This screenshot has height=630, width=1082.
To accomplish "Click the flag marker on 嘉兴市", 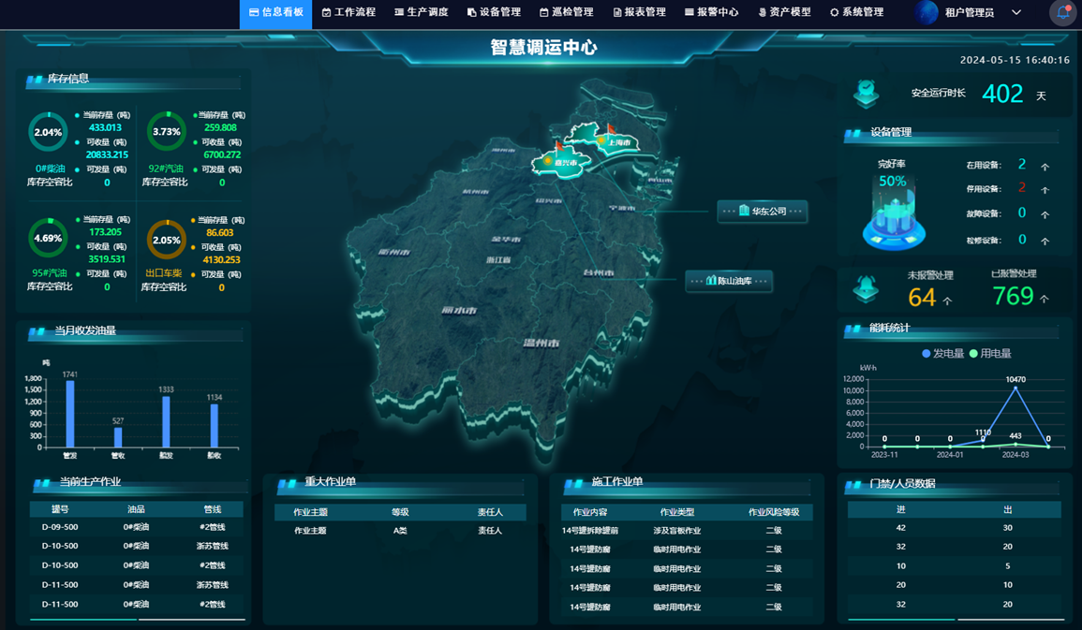I will tap(559, 148).
